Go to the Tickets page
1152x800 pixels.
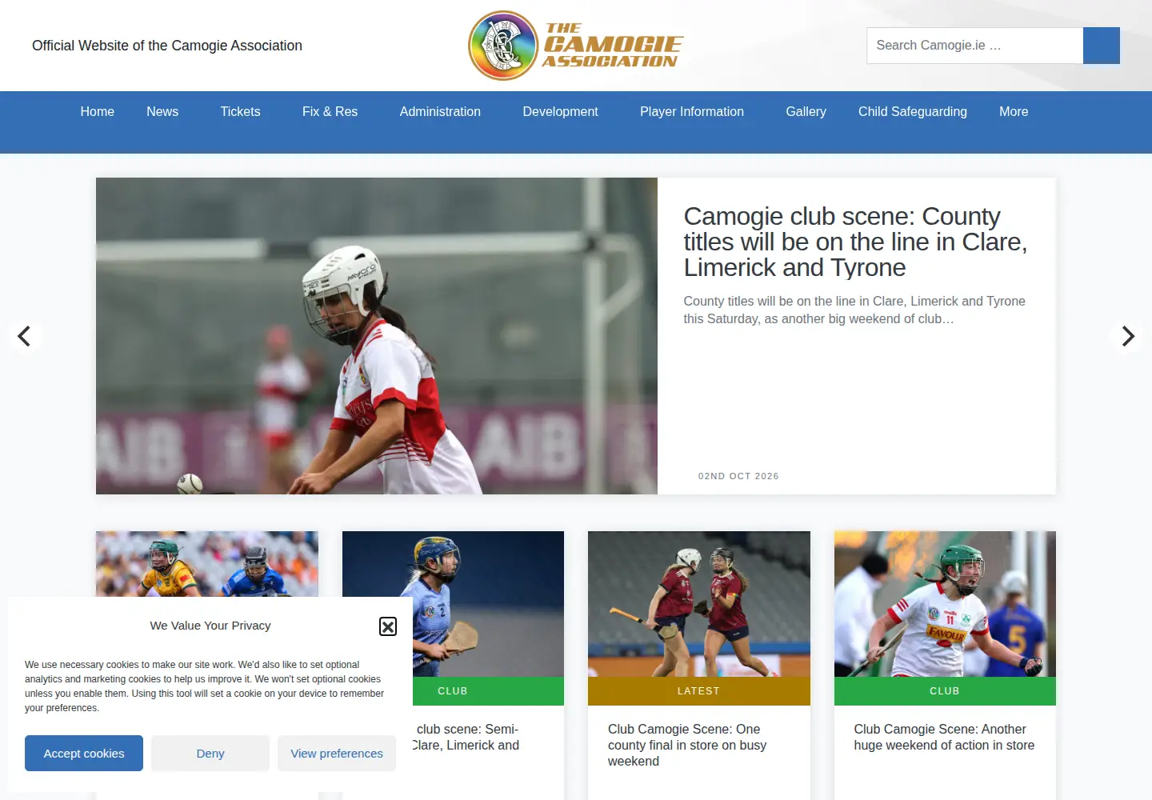(x=241, y=112)
